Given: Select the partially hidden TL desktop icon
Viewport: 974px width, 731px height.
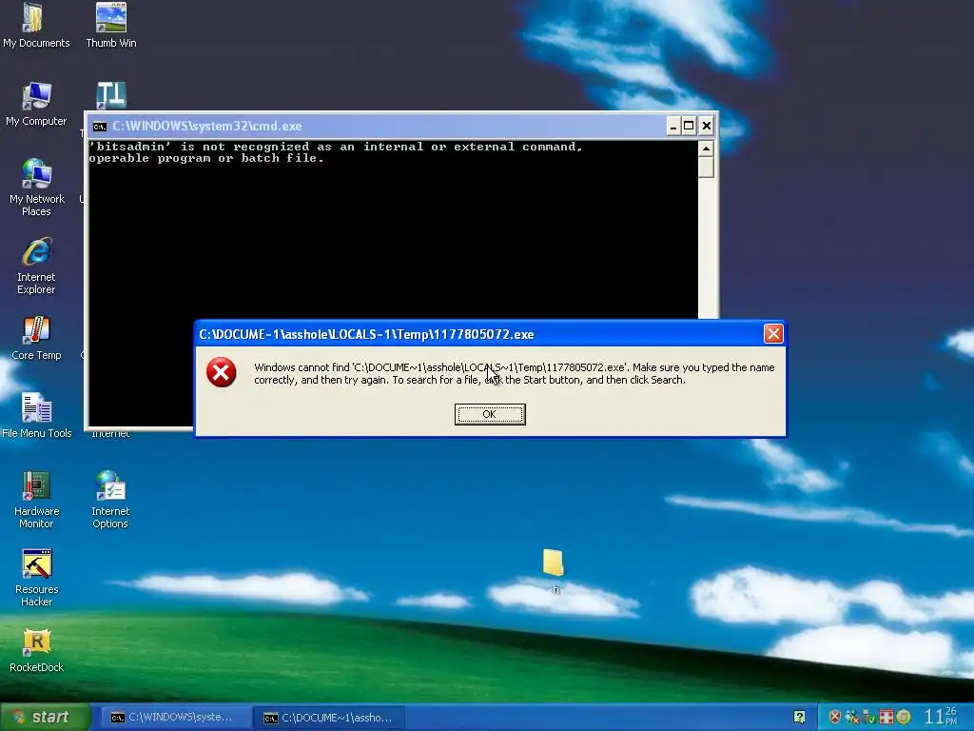Looking at the screenshot, I should pos(111,96).
